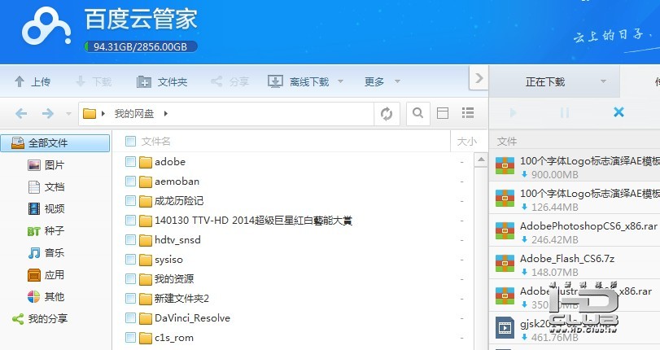660x350 pixels.
Task: Check the DaVinci_Resolve folder checkbox
Action: [x=130, y=318]
